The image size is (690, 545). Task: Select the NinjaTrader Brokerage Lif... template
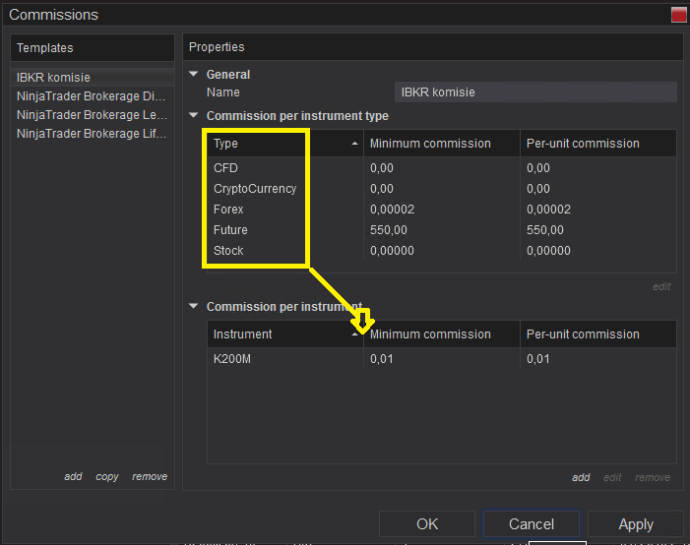[x=93, y=134]
